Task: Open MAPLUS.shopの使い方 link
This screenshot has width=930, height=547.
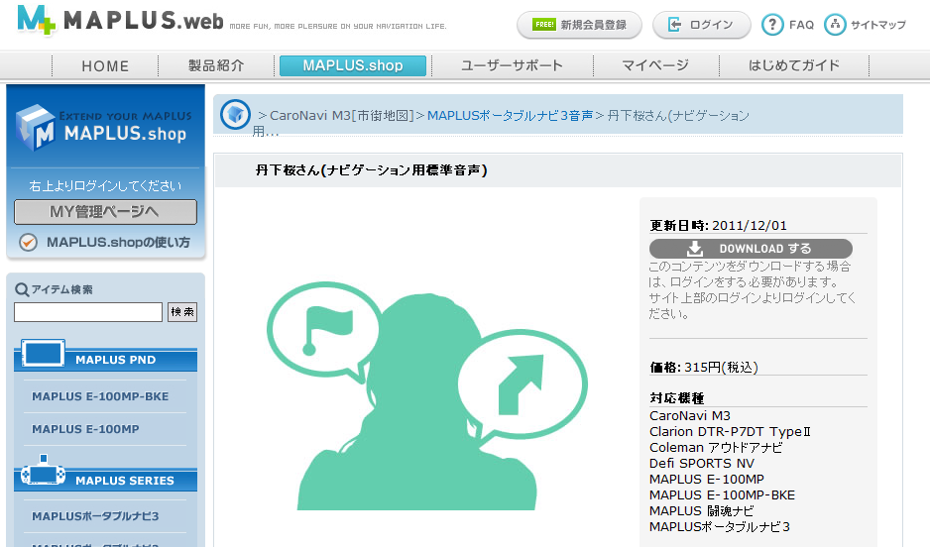Action: [118, 243]
